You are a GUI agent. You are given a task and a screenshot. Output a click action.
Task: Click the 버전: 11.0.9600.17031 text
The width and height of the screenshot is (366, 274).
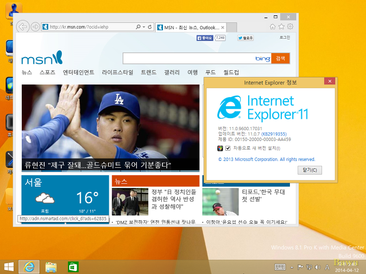point(240,128)
